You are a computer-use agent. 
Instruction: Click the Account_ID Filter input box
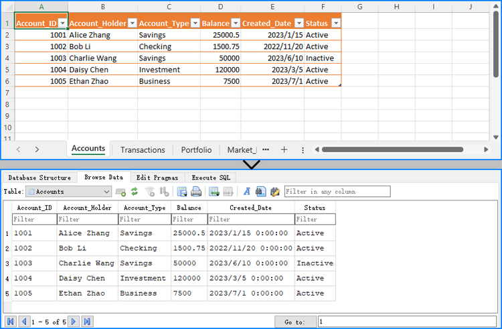point(34,219)
